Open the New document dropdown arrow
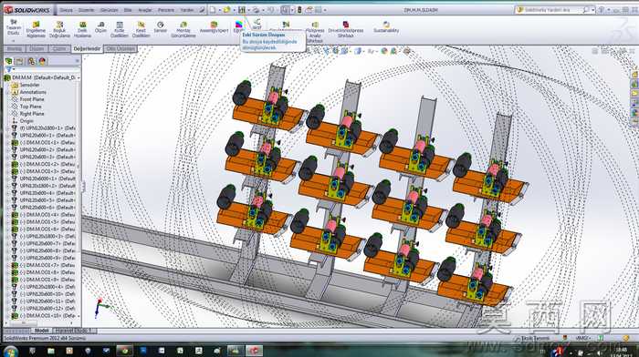This screenshot has height=357, width=639. point(219,10)
